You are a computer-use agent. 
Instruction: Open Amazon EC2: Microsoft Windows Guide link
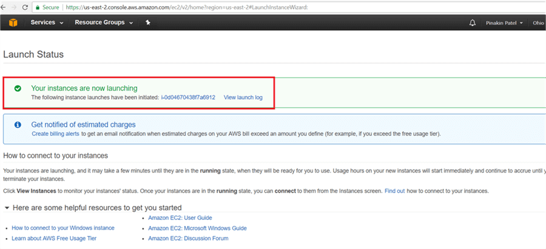(197, 228)
